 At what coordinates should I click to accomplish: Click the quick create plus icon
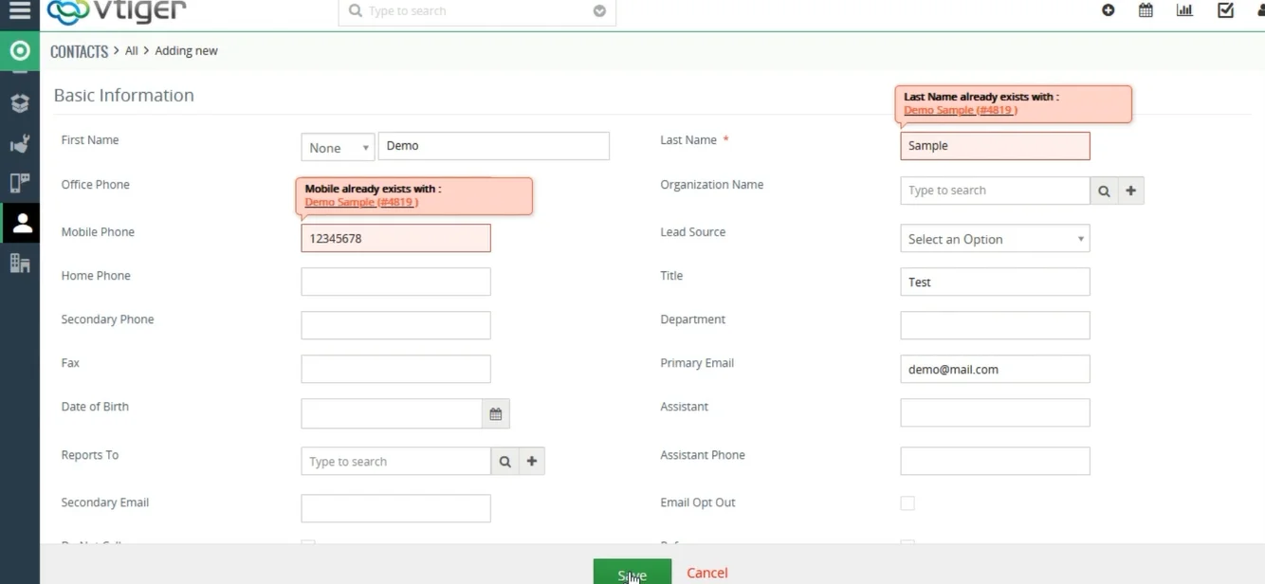(x=1108, y=10)
